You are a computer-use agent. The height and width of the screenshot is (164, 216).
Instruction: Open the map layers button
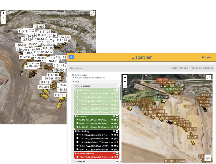pyautogui.click(x=208, y=158)
